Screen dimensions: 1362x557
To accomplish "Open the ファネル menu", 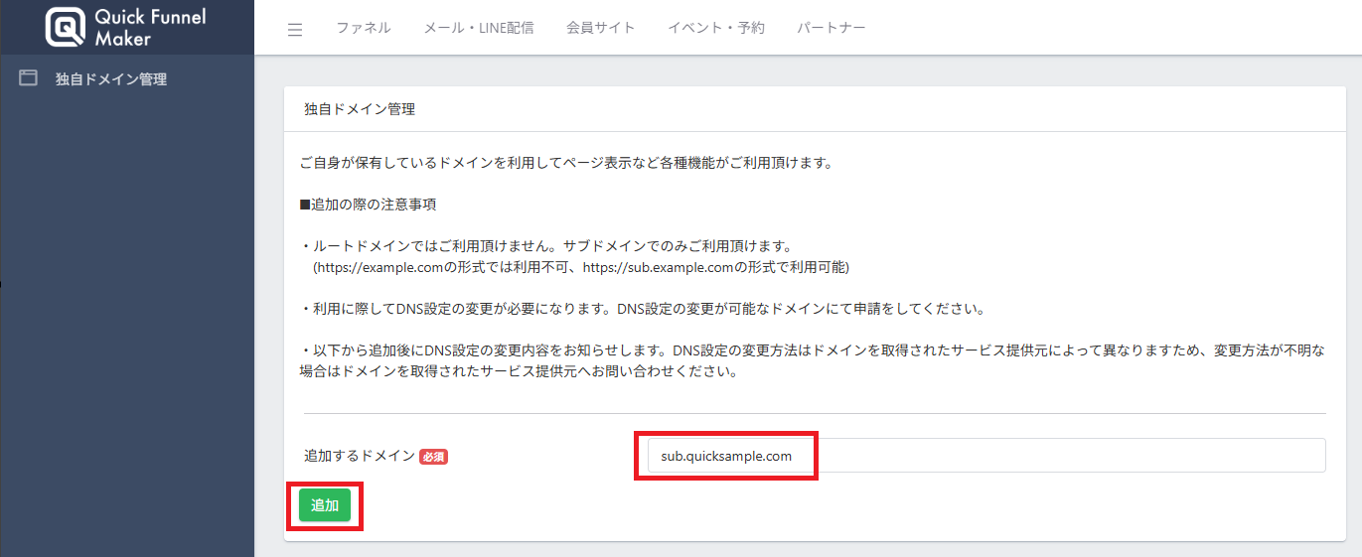I will coord(363,28).
